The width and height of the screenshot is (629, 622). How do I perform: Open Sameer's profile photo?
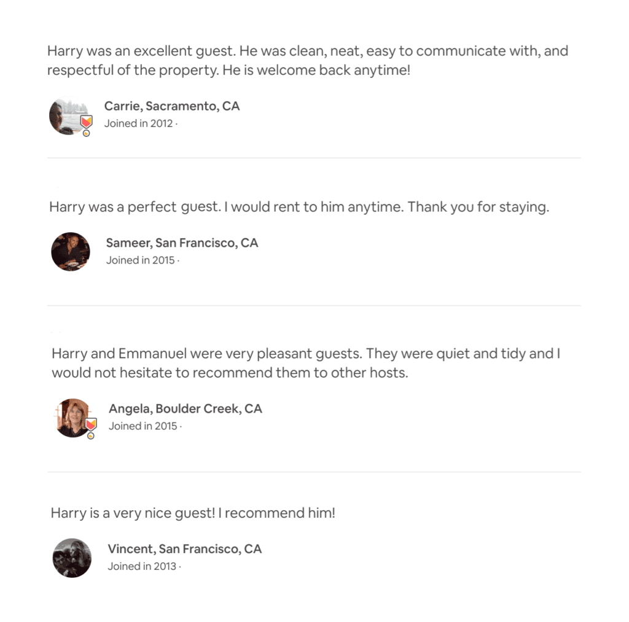(x=71, y=252)
